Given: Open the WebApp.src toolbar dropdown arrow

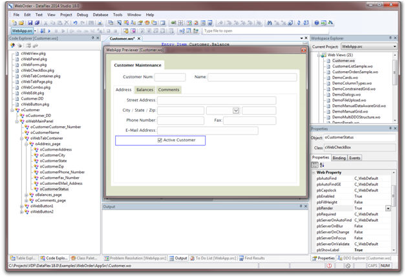Looking at the screenshot, I should (35, 31).
